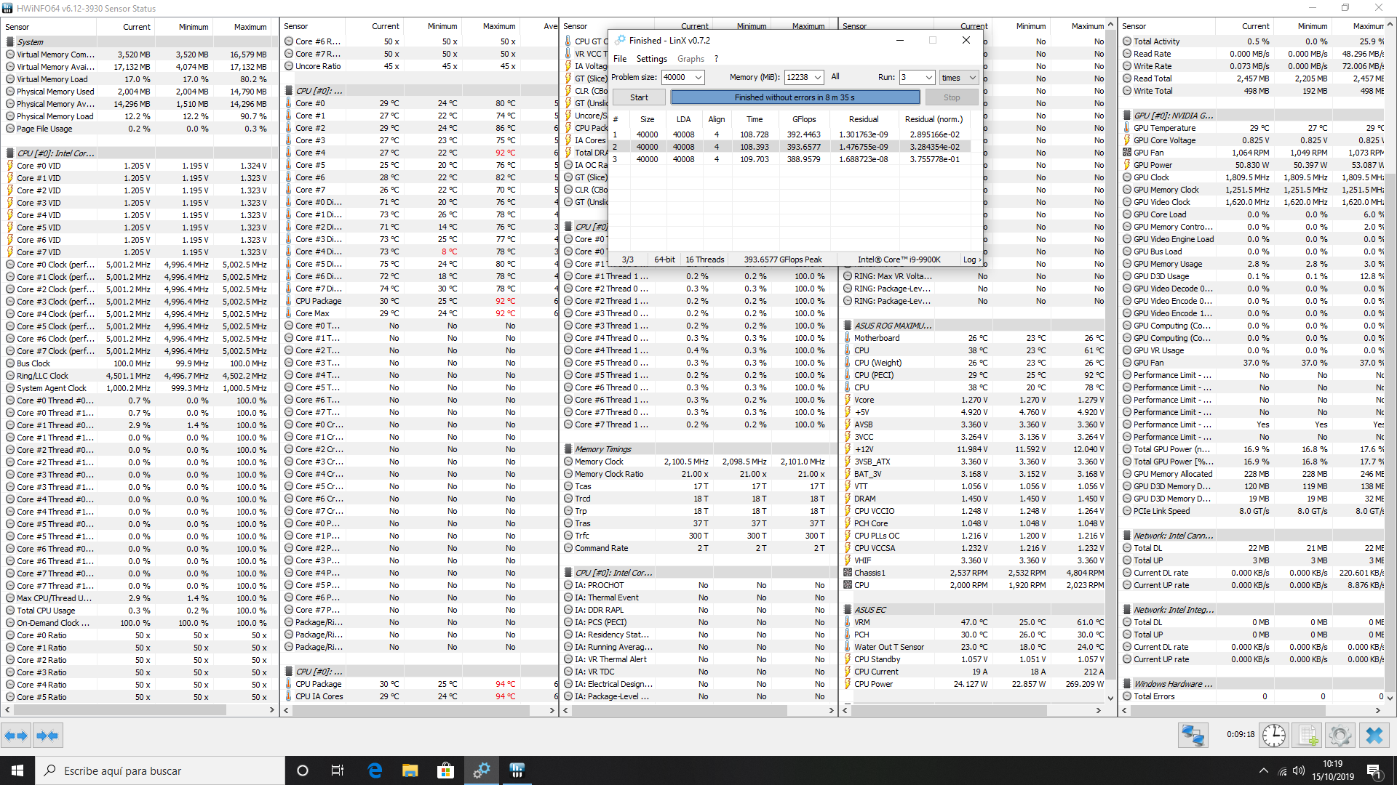Open Microsoft Edge from the taskbar

click(375, 770)
